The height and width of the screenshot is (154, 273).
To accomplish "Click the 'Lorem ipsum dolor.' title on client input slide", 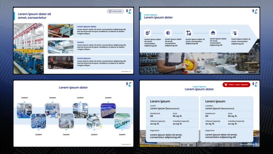I will point(200,89).
